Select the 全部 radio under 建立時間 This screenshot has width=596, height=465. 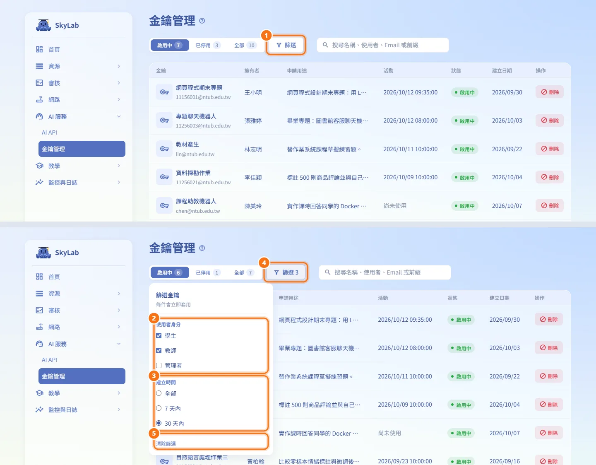pos(159,393)
